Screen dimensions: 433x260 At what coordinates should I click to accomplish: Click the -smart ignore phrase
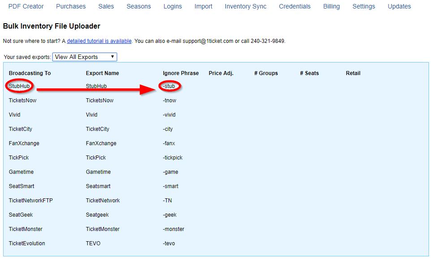(171, 186)
